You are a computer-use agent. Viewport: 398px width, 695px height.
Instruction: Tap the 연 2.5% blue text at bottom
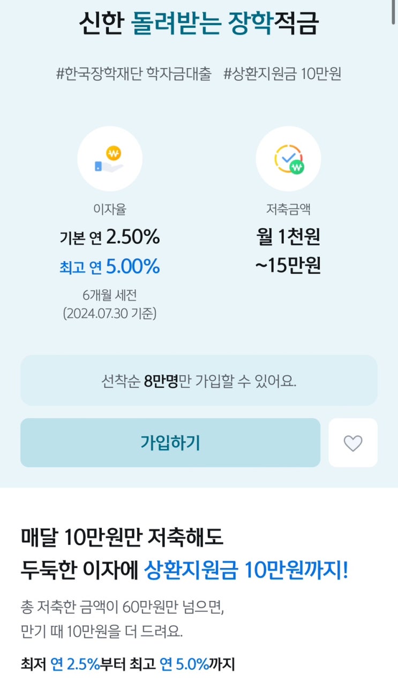[76, 664]
